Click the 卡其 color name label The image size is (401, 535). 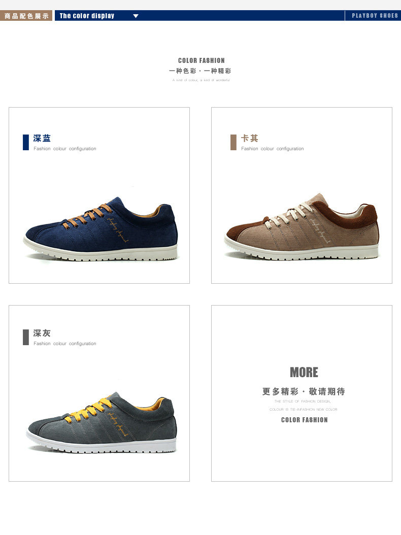pos(249,138)
